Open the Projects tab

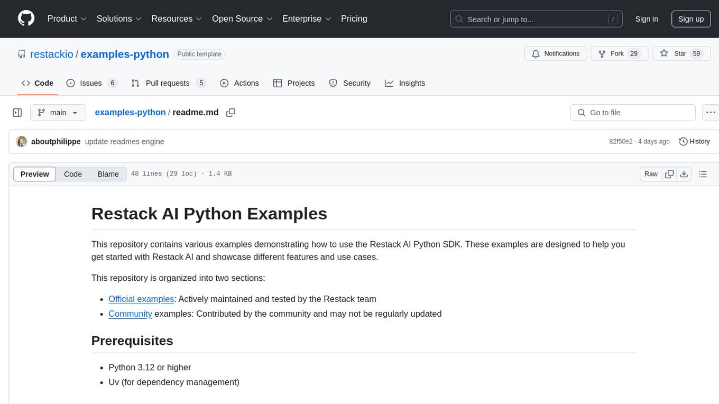pos(294,83)
